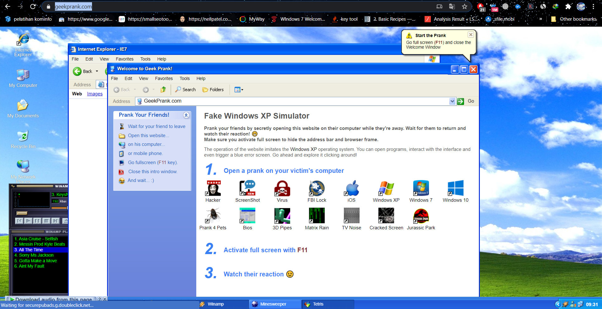
Task: Select 'Gotta Make a Move' playlist entry
Action: tap(35, 261)
